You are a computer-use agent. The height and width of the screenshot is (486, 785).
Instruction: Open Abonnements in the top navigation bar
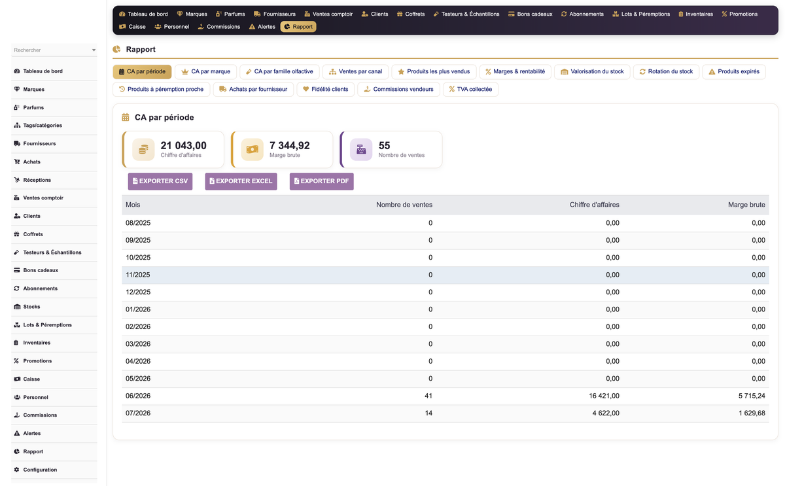click(582, 14)
